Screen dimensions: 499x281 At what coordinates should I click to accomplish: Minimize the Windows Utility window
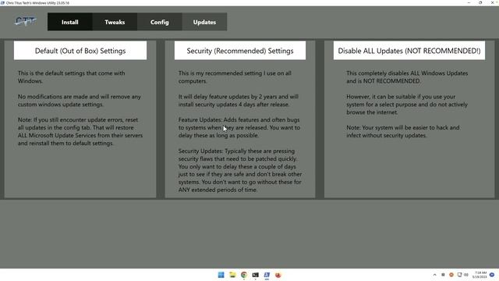pos(469,2)
